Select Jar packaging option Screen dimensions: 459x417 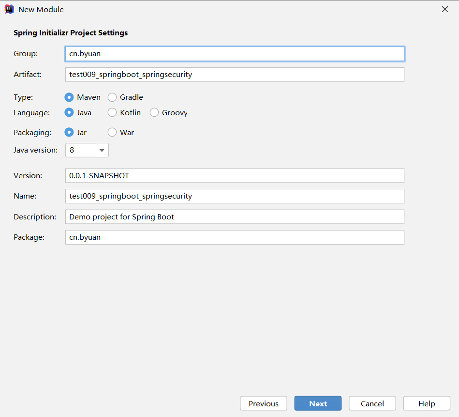tap(69, 132)
